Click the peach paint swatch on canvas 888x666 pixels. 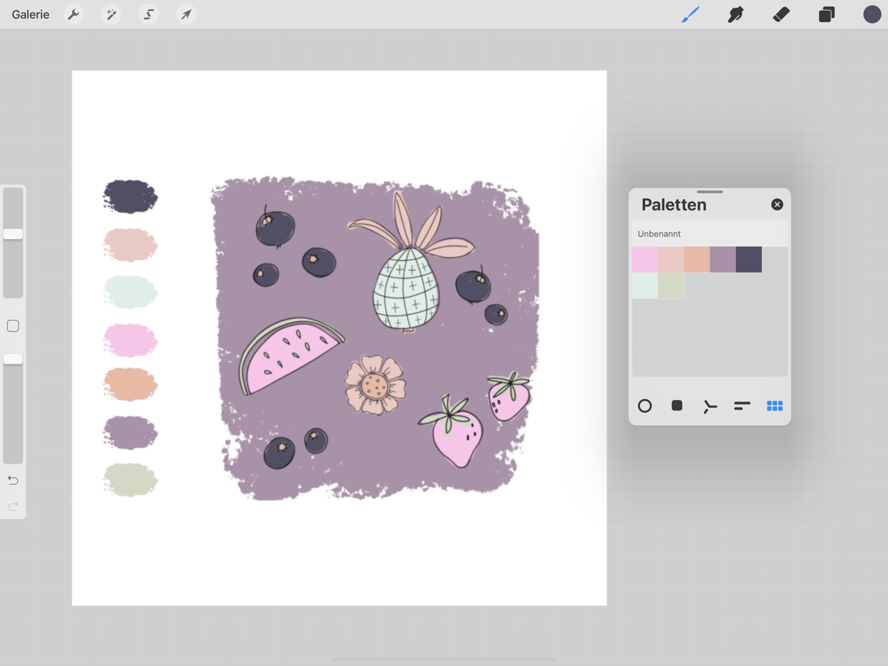coord(130,384)
